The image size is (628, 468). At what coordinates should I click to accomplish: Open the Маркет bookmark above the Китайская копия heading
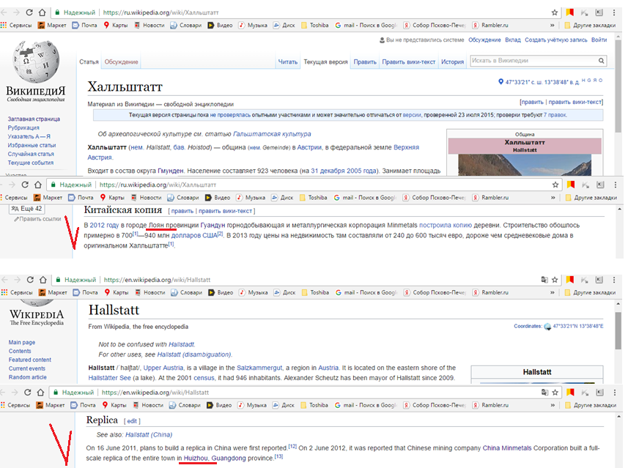click(48, 197)
